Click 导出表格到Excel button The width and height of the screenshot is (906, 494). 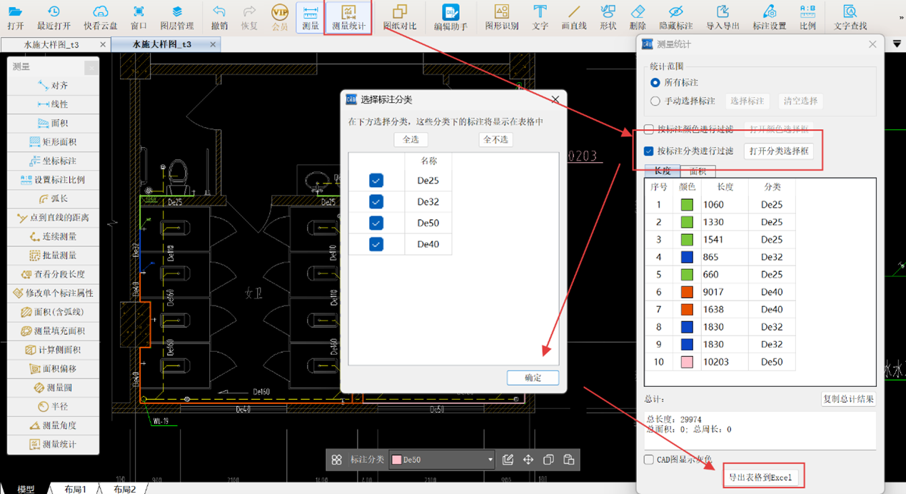(760, 477)
